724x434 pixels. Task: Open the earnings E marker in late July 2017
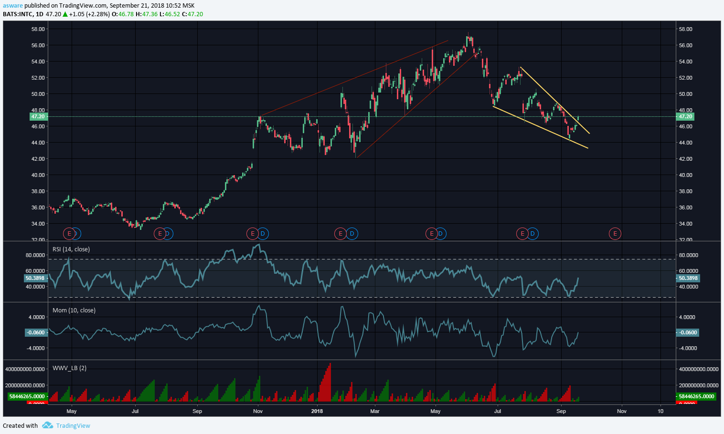click(x=160, y=234)
